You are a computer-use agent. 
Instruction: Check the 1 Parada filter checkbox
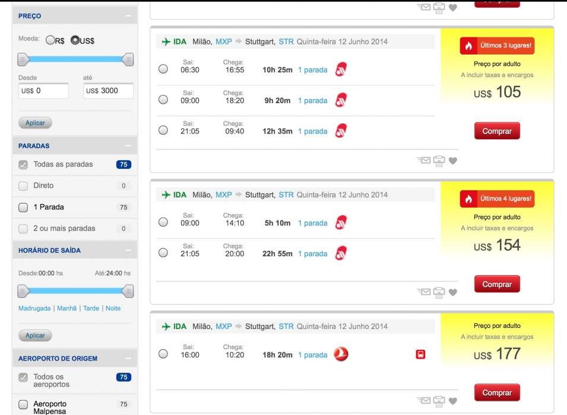click(x=23, y=207)
